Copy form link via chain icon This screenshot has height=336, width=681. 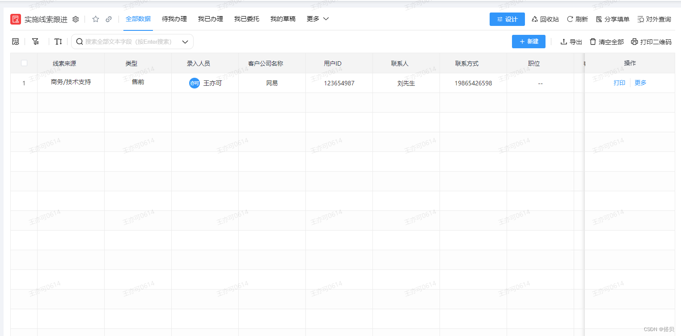pos(109,19)
